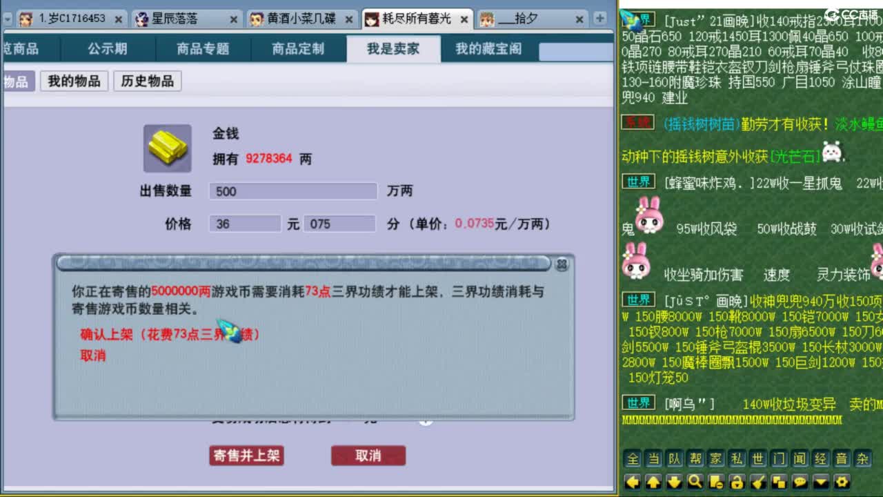
Task: Close the confirmation dialog with X
Action: click(562, 264)
